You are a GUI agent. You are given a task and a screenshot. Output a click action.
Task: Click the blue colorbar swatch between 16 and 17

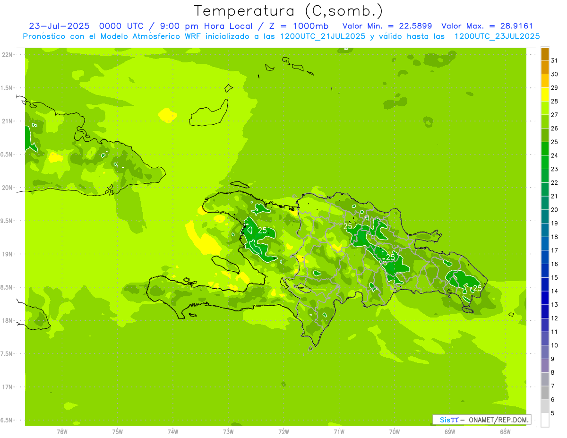[545, 257]
